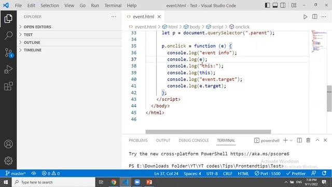332x187 pixels.
Task: Run the file with the play icon
Action: pyautogui.click(x=305, y=17)
